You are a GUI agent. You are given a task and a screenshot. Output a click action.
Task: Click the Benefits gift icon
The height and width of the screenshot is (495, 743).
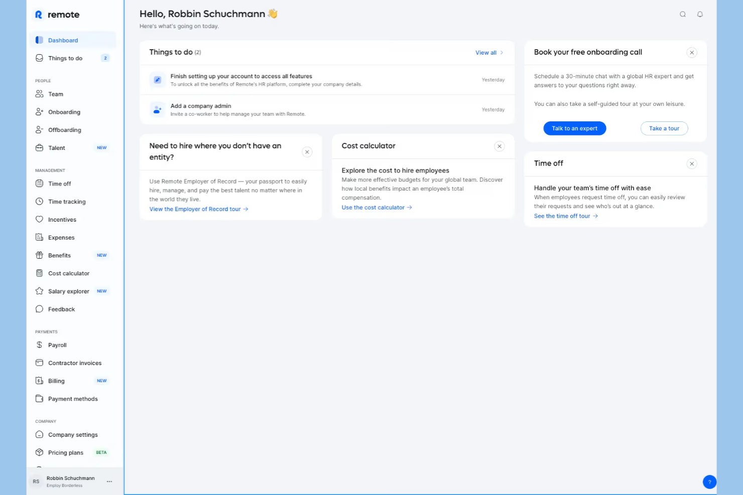pyautogui.click(x=39, y=255)
